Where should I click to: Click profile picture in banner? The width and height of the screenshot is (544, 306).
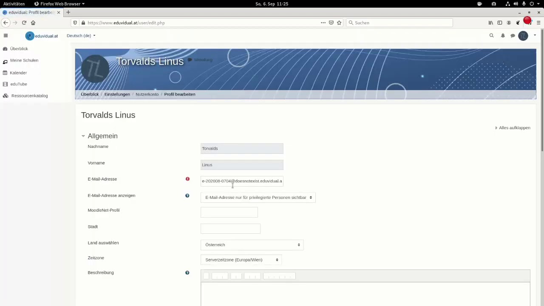(95, 69)
